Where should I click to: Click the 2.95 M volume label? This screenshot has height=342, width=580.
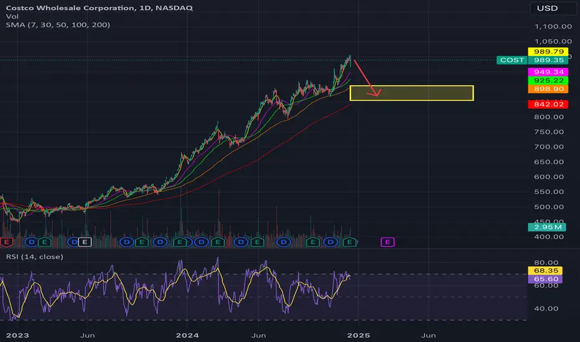(547, 227)
